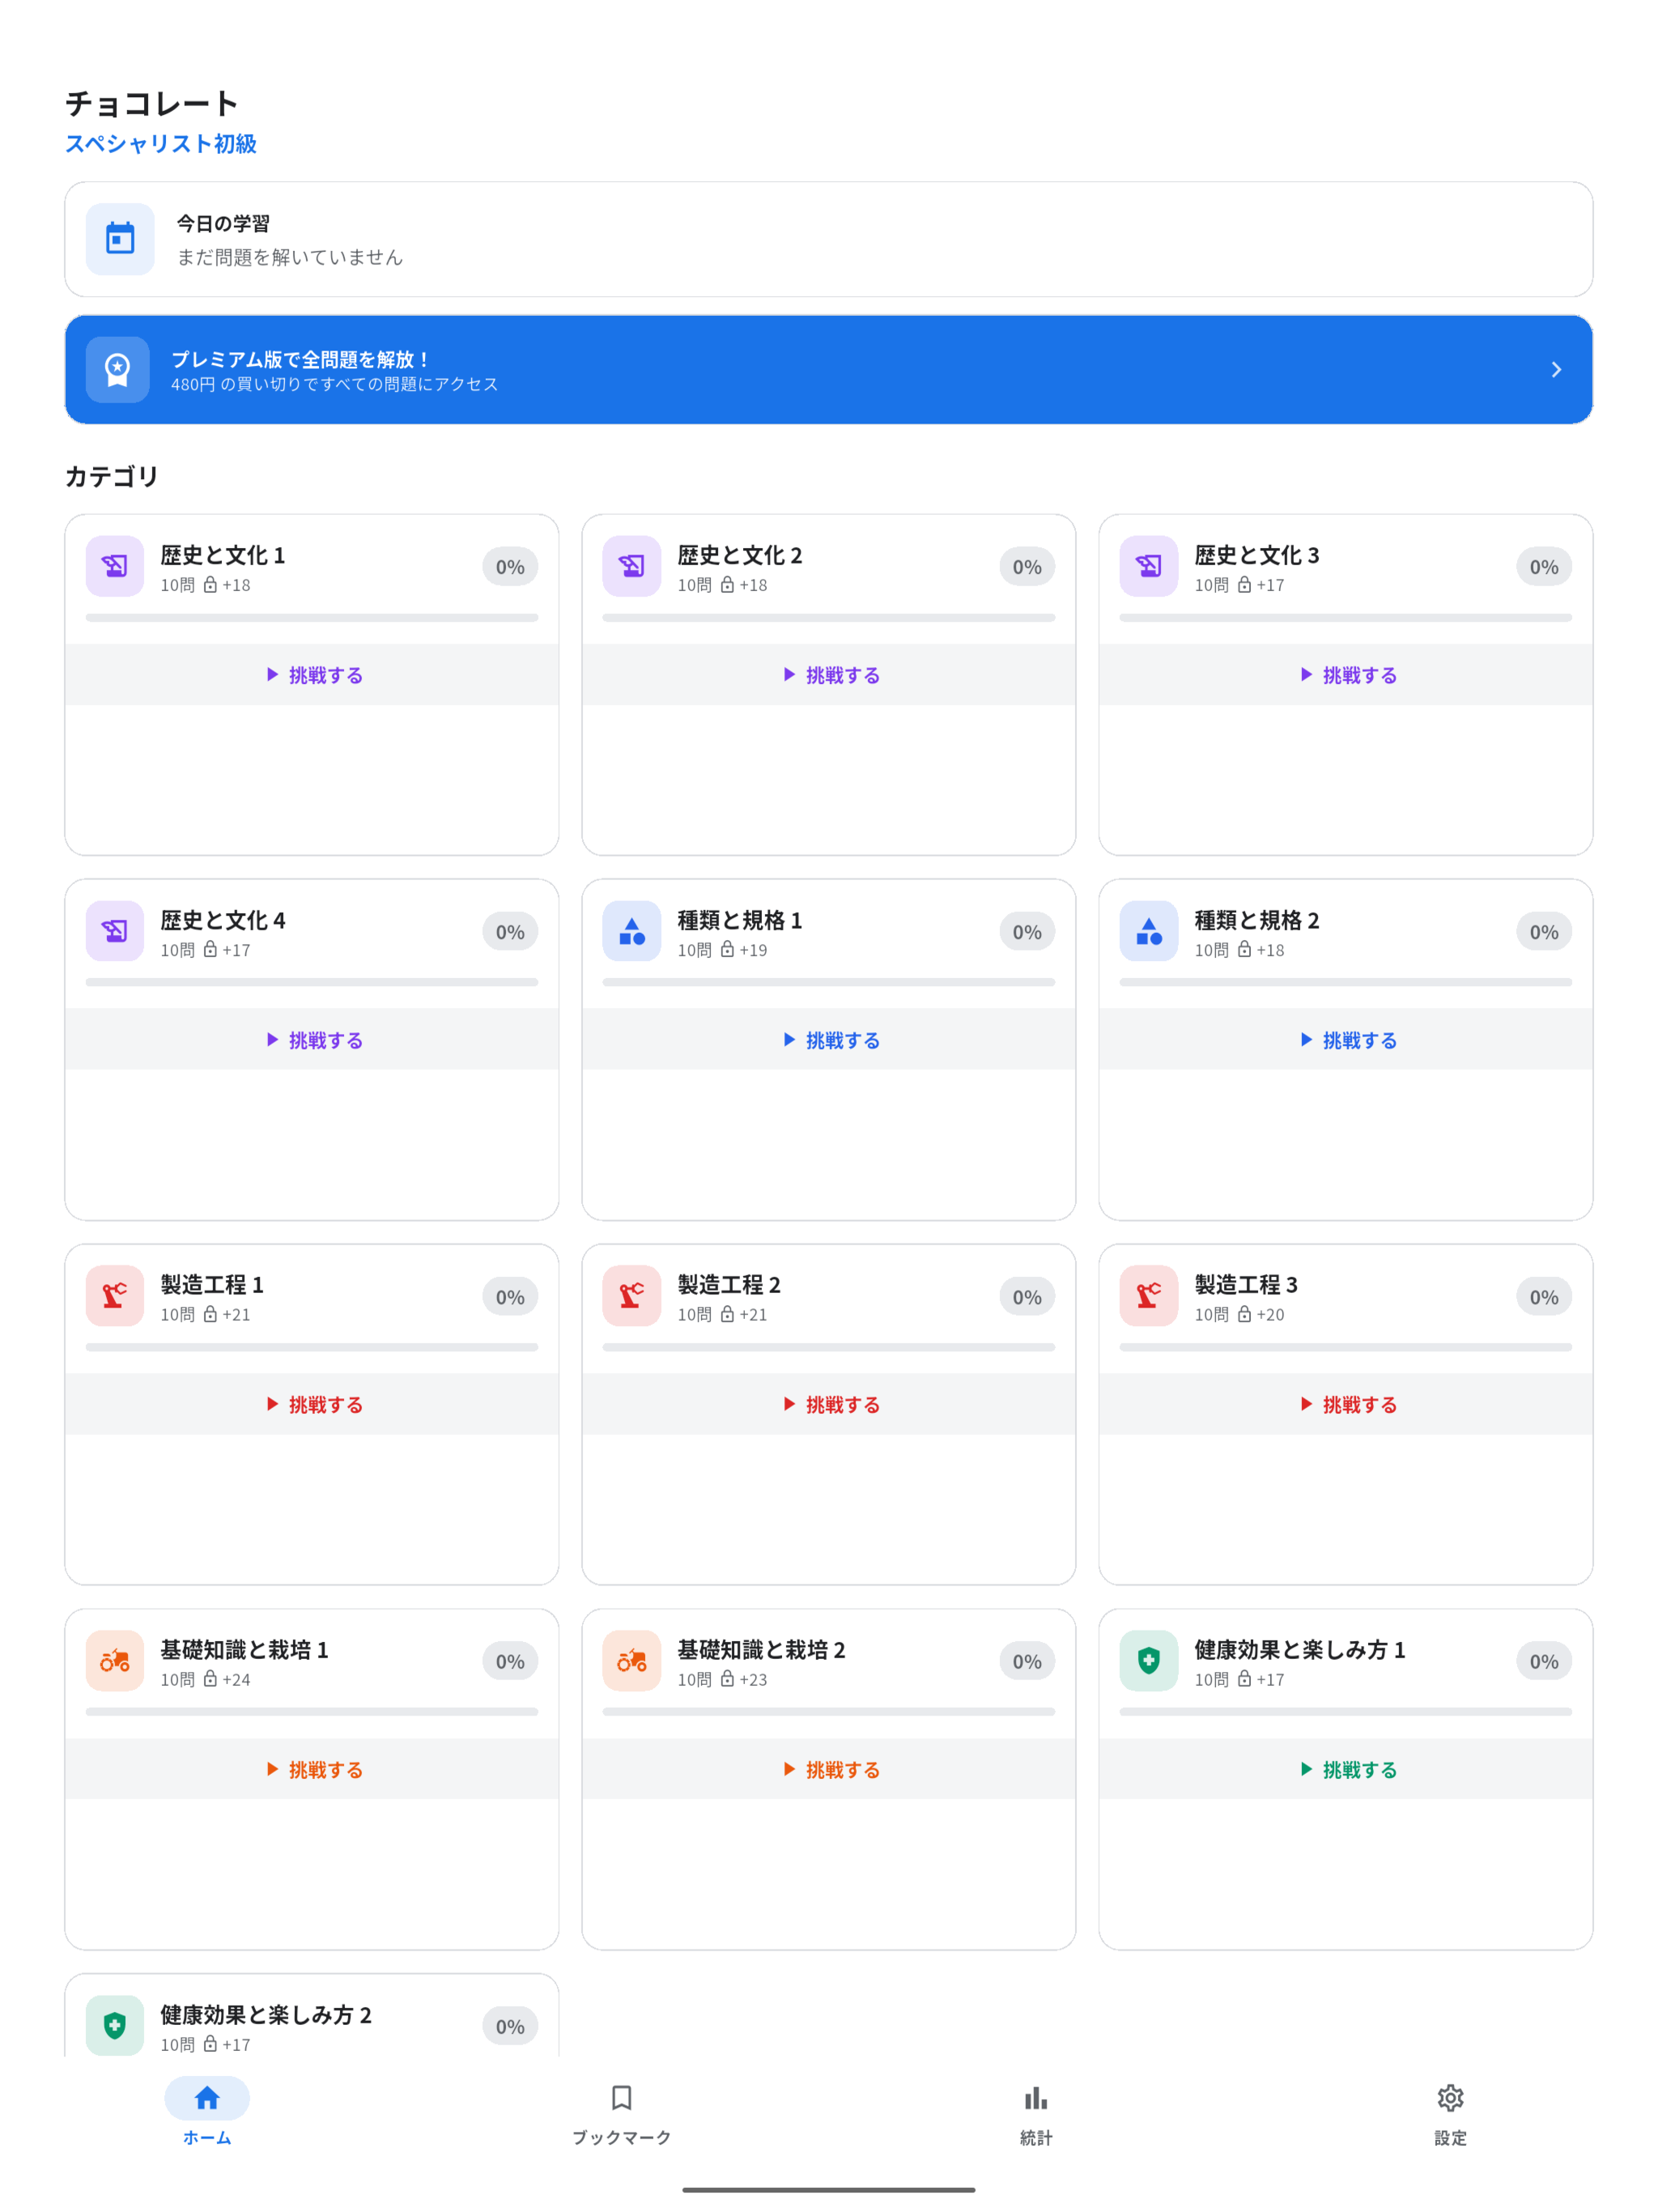Tap the 基礎知識と栽培 2 tractor icon

632,1661
